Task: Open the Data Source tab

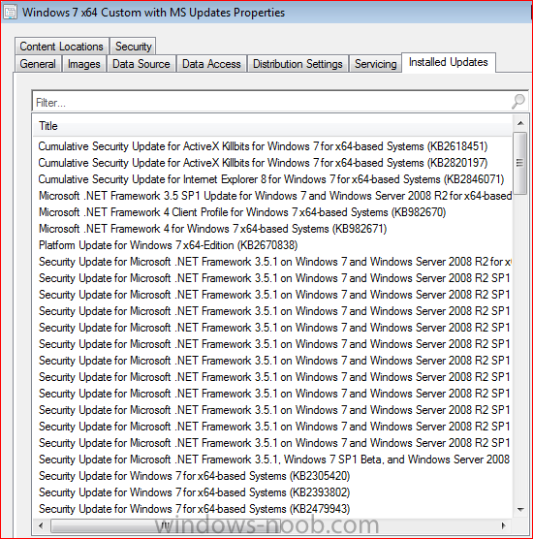Action: point(141,64)
